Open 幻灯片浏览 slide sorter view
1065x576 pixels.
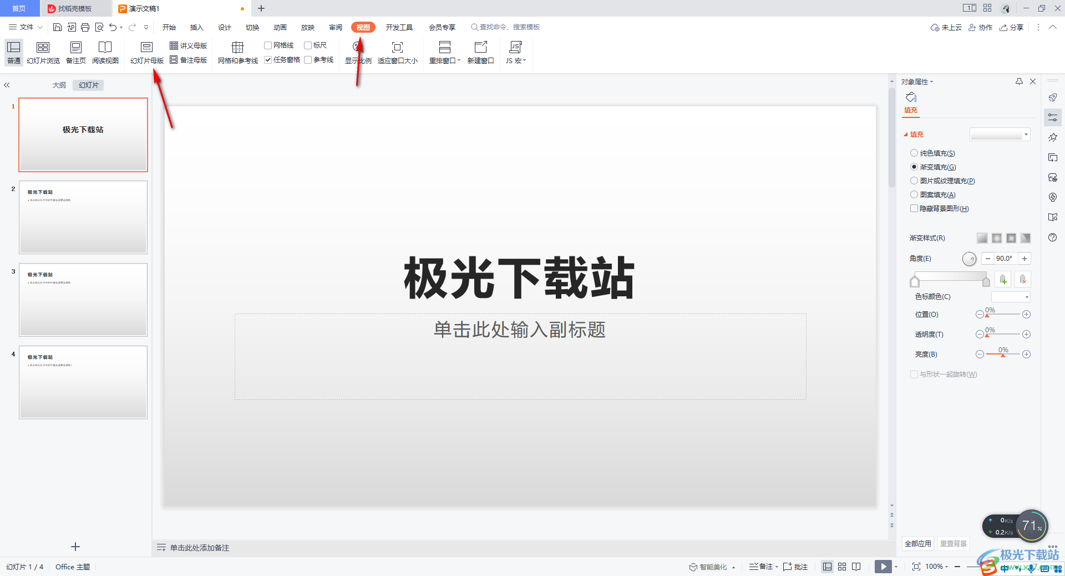(43, 53)
